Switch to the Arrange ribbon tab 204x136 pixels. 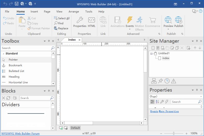73,11
